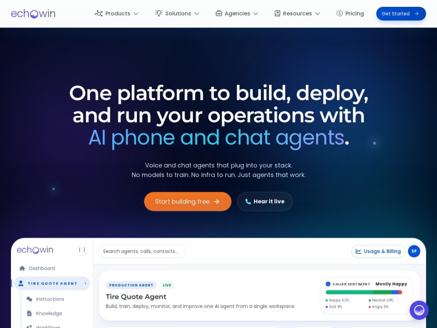Click the echowin logo in header

[33, 14]
